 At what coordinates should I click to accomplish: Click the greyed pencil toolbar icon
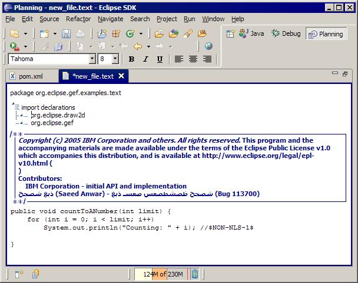point(45,46)
